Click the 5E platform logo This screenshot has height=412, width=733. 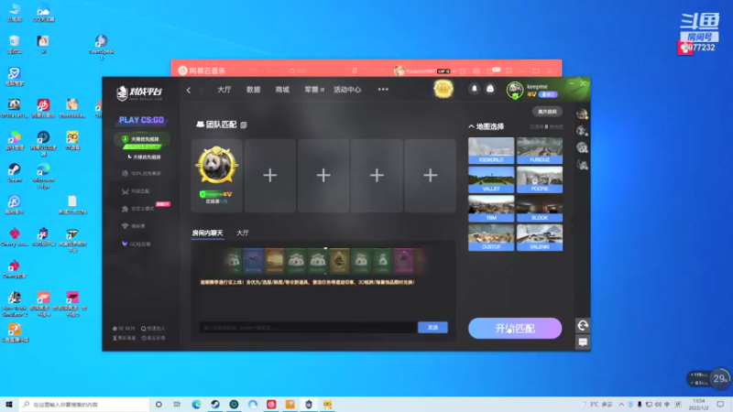coord(139,93)
